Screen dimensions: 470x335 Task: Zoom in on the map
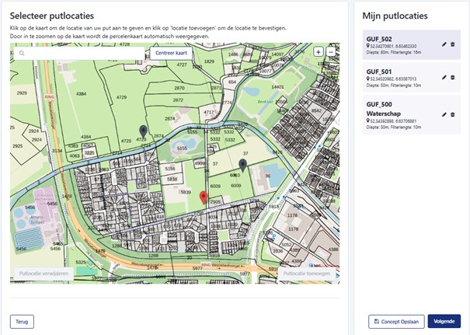(x=319, y=51)
